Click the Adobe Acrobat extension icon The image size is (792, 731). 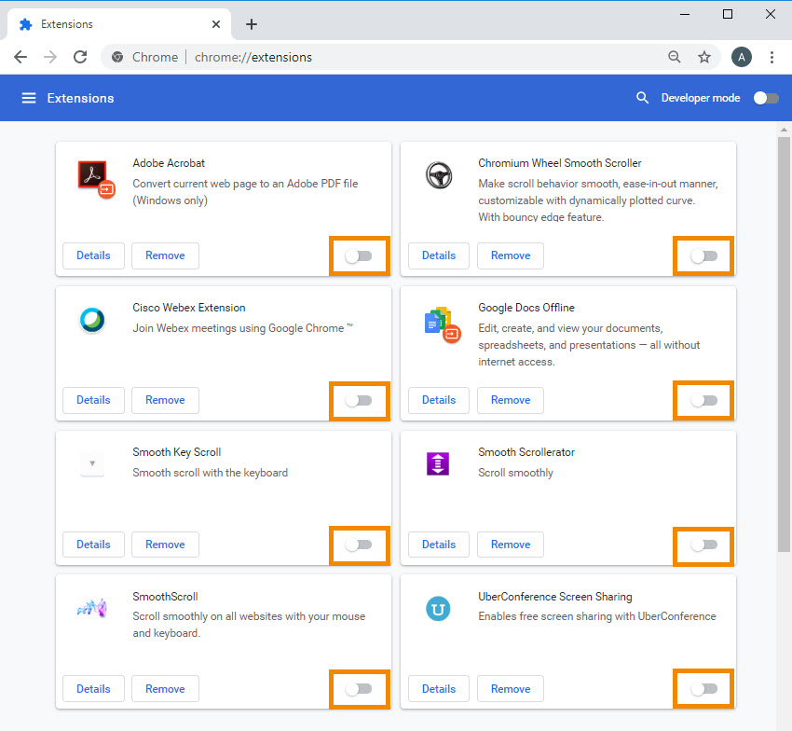95,177
